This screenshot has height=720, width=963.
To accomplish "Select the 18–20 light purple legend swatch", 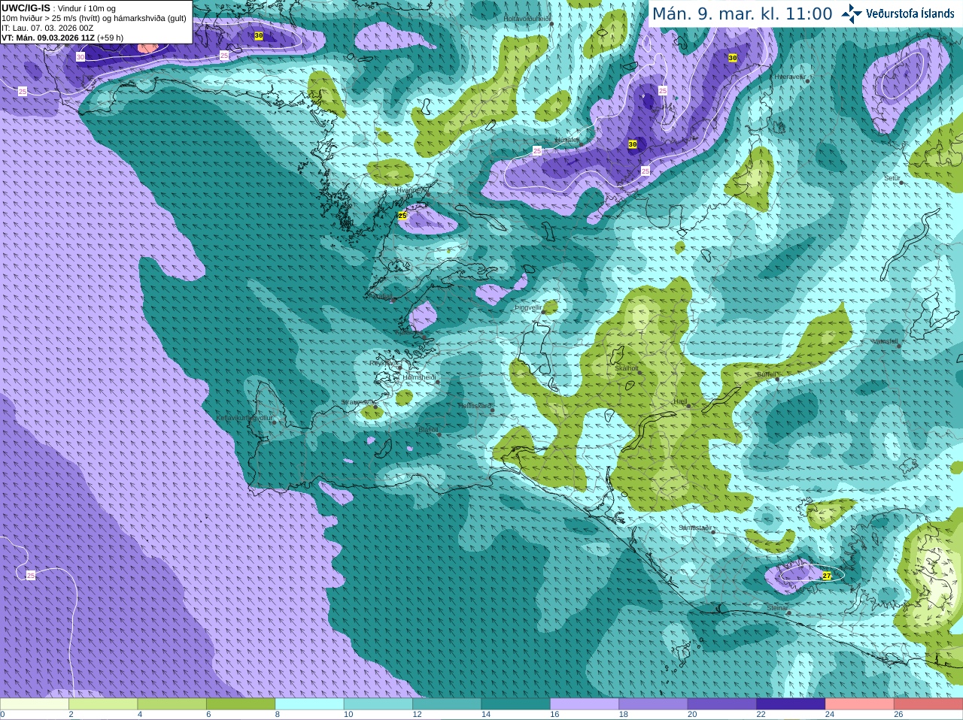I will pos(653,704).
